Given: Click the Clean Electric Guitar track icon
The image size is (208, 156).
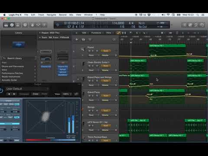Looking at the screenshot, I should [x=83, y=64].
